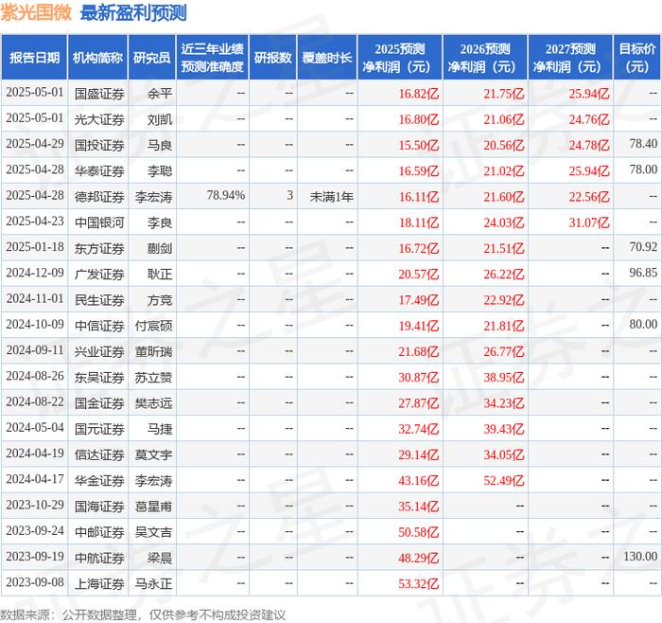This screenshot has width=662, height=623.
Task: Click 国盛证券 institution cell
Action: tap(99, 94)
